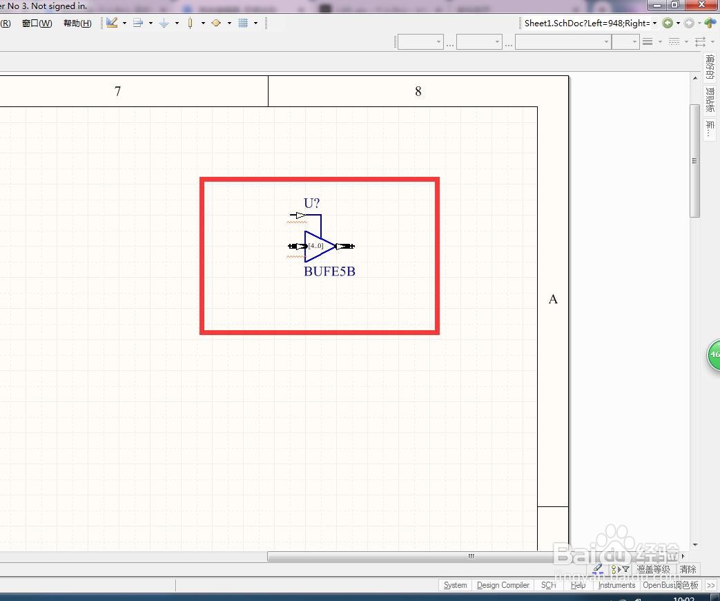Open the System panel button
The width and height of the screenshot is (720, 601).
455,585
